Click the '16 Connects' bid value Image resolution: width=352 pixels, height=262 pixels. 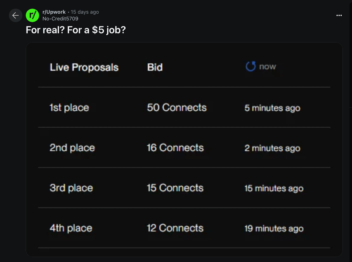click(x=175, y=148)
